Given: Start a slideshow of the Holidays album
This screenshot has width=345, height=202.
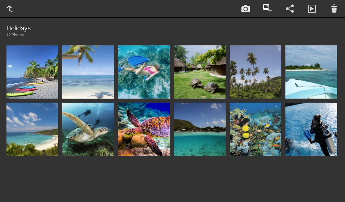Looking at the screenshot, I should 312,9.
